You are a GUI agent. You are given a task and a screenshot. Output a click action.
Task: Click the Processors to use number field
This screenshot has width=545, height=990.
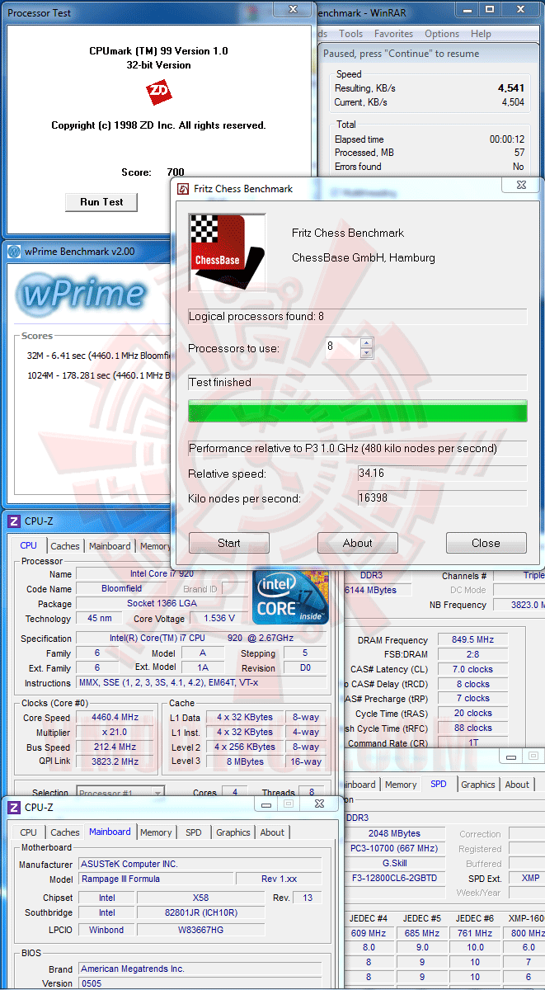click(341, 347)
